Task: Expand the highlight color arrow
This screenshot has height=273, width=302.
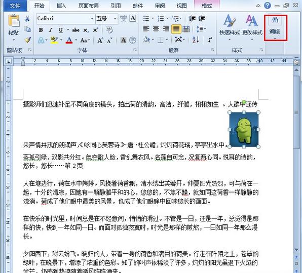Action: [61, 40]
